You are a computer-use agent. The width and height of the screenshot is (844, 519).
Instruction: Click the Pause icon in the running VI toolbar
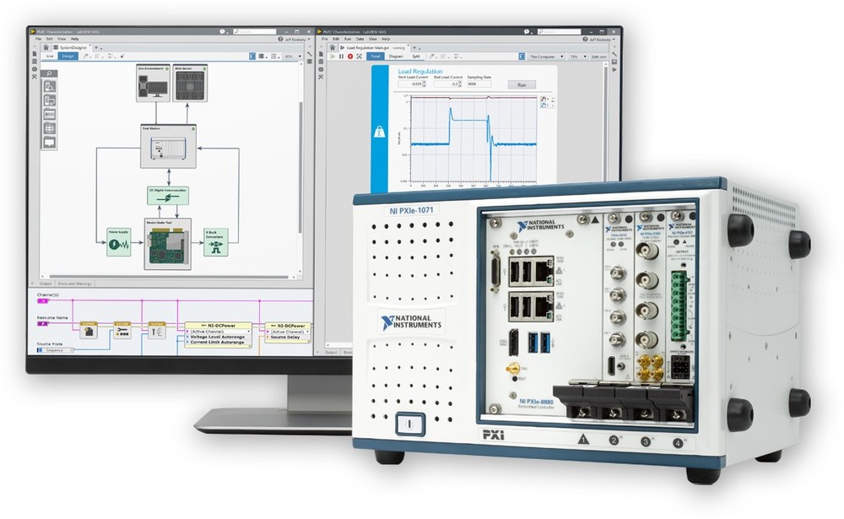[341, 56]
